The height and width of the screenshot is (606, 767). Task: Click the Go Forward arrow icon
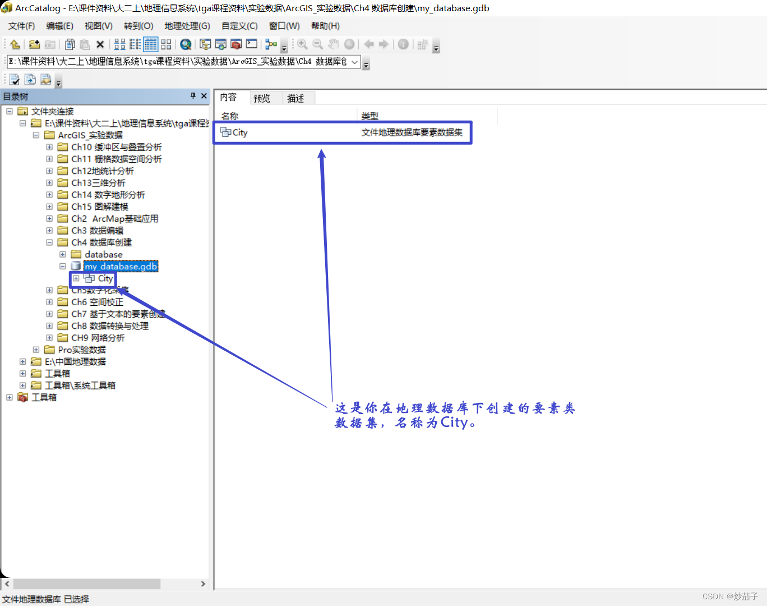click(x=384, y=44)
